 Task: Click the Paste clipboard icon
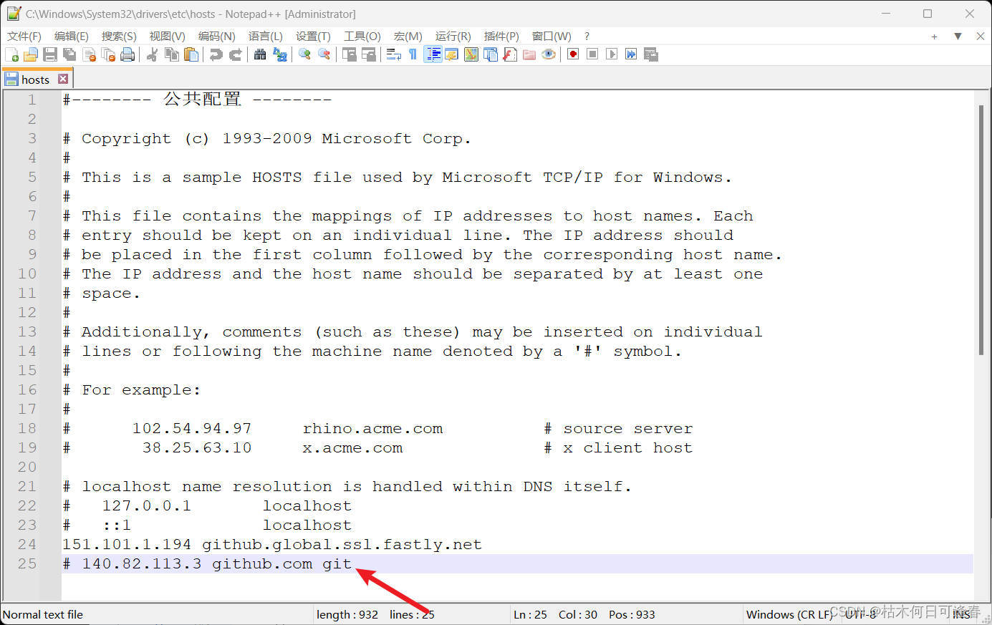(191, 54)
